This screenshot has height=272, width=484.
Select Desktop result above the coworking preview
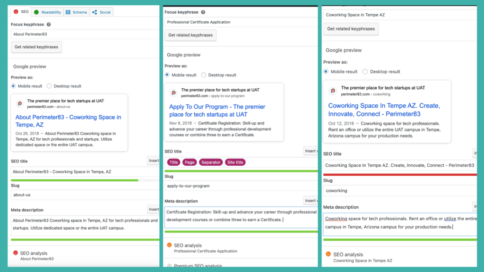click(365, 72)
